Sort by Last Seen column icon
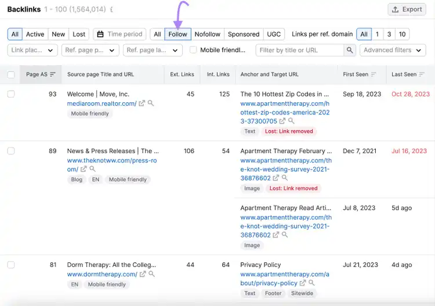 422,74
